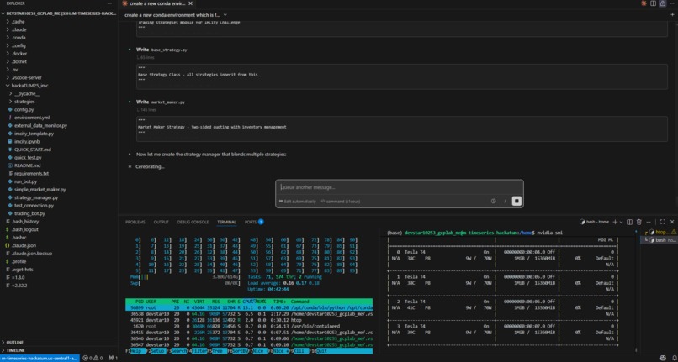Image resolution: width=678 pixels, height=362 pixels.
Task: Collapse the hackaTUM25_imc folder
Action: tap(29, 86)
